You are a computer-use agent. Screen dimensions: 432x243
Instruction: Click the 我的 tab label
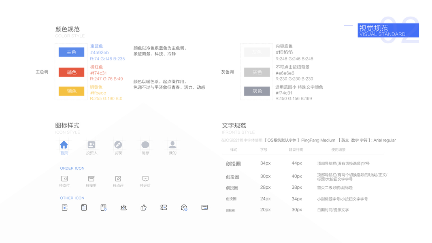172,153
